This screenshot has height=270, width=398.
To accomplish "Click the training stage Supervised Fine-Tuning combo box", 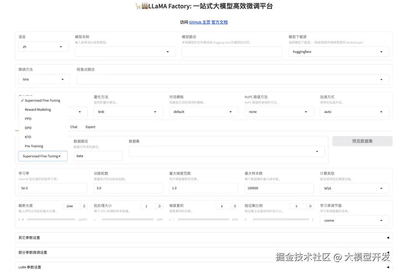I will (x=43, y=156).
